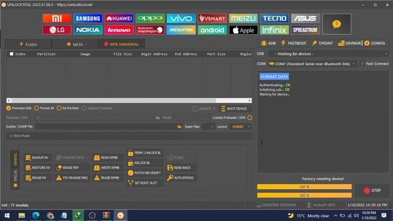Viewport: 393px width, 221px height.
Task: Select the LG brand logo
Action: point(57,30)
